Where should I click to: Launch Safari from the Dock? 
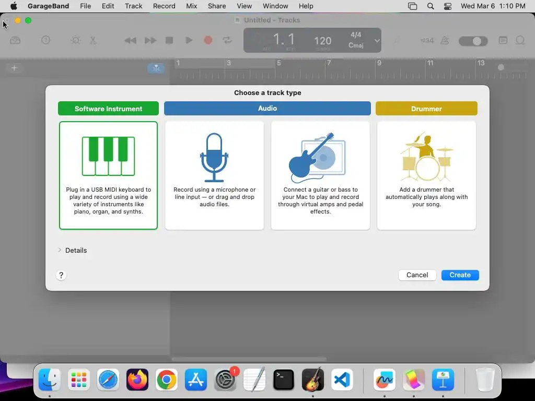pos(108,380)
